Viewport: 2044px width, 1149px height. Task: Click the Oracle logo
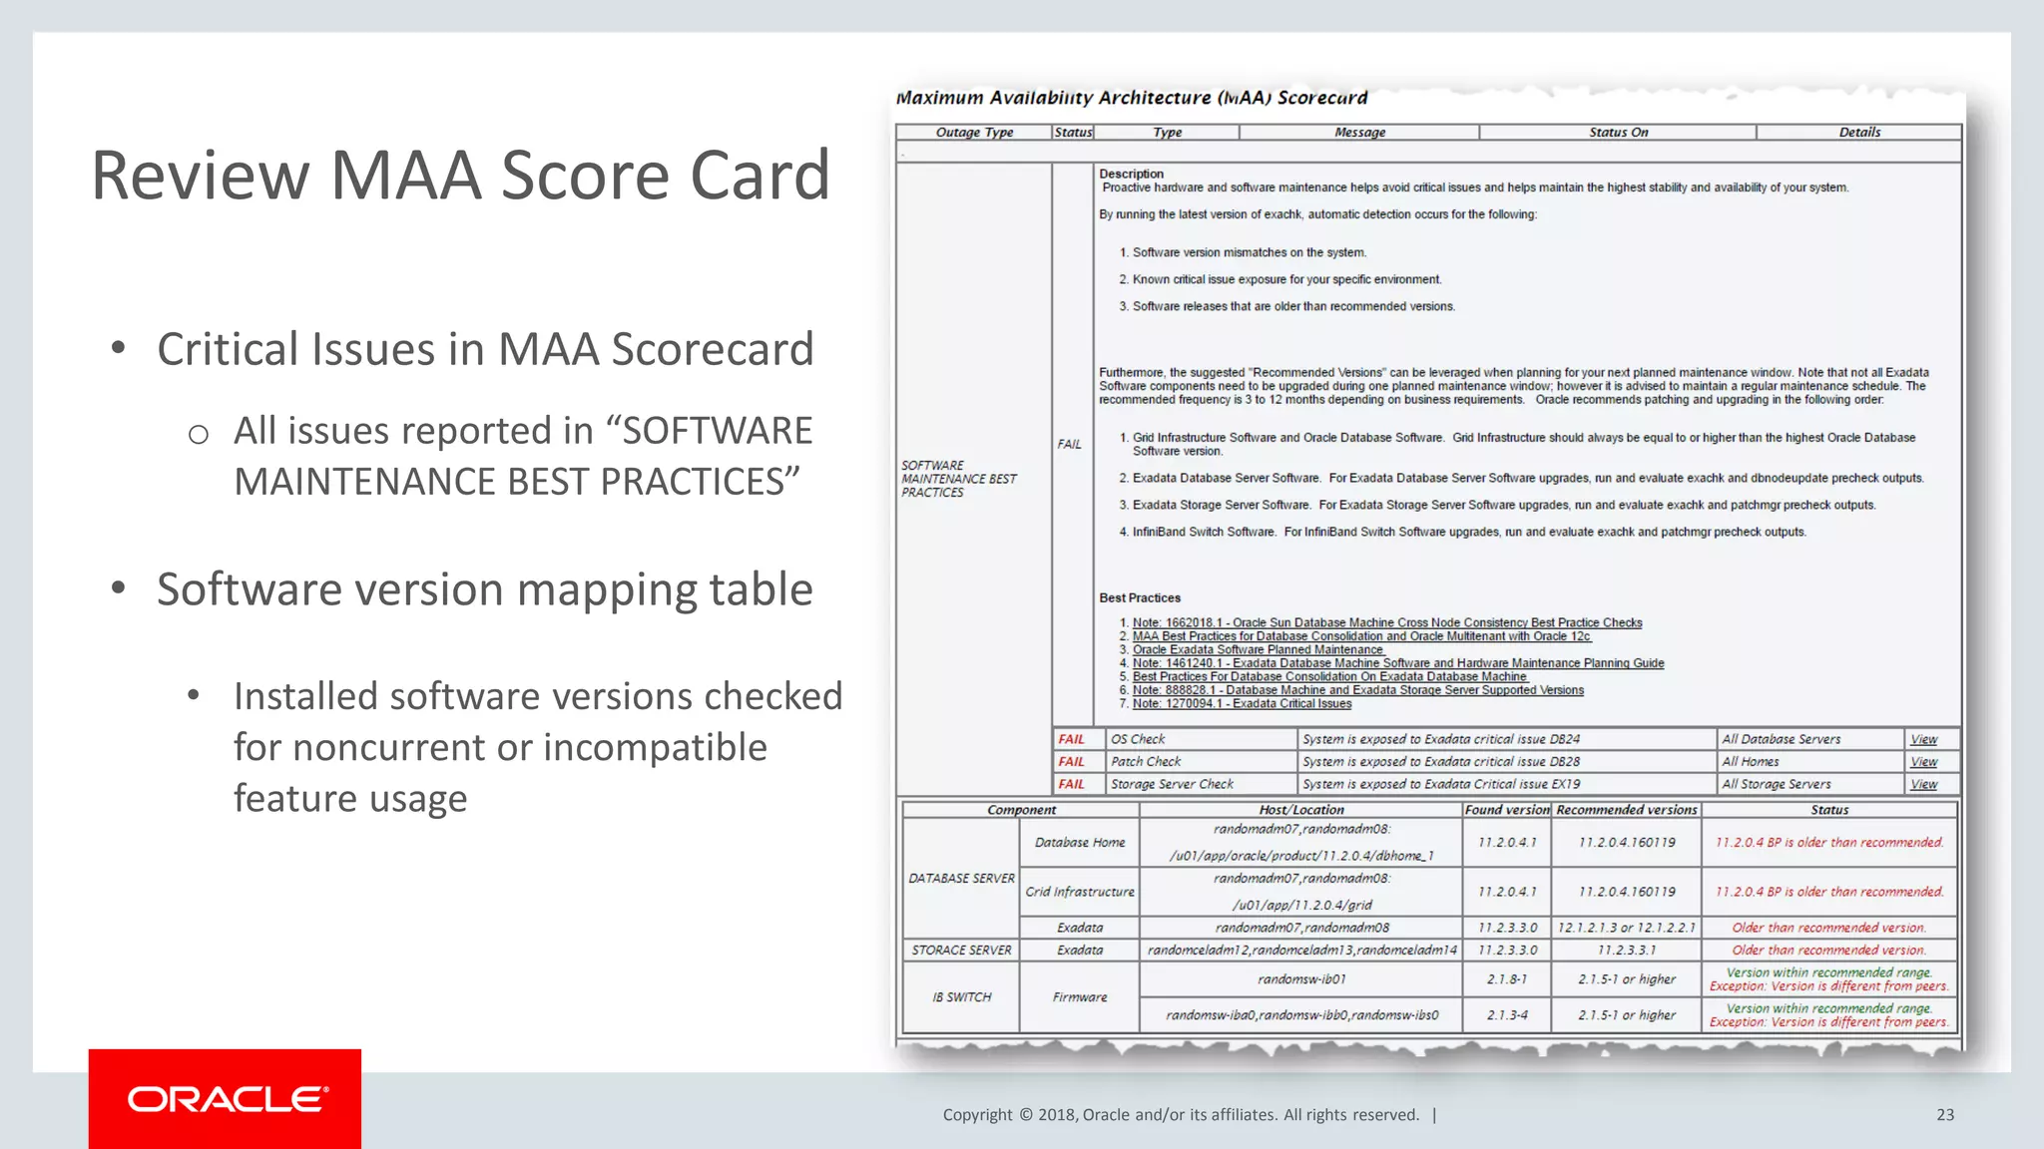click(x=228, y=1099)
